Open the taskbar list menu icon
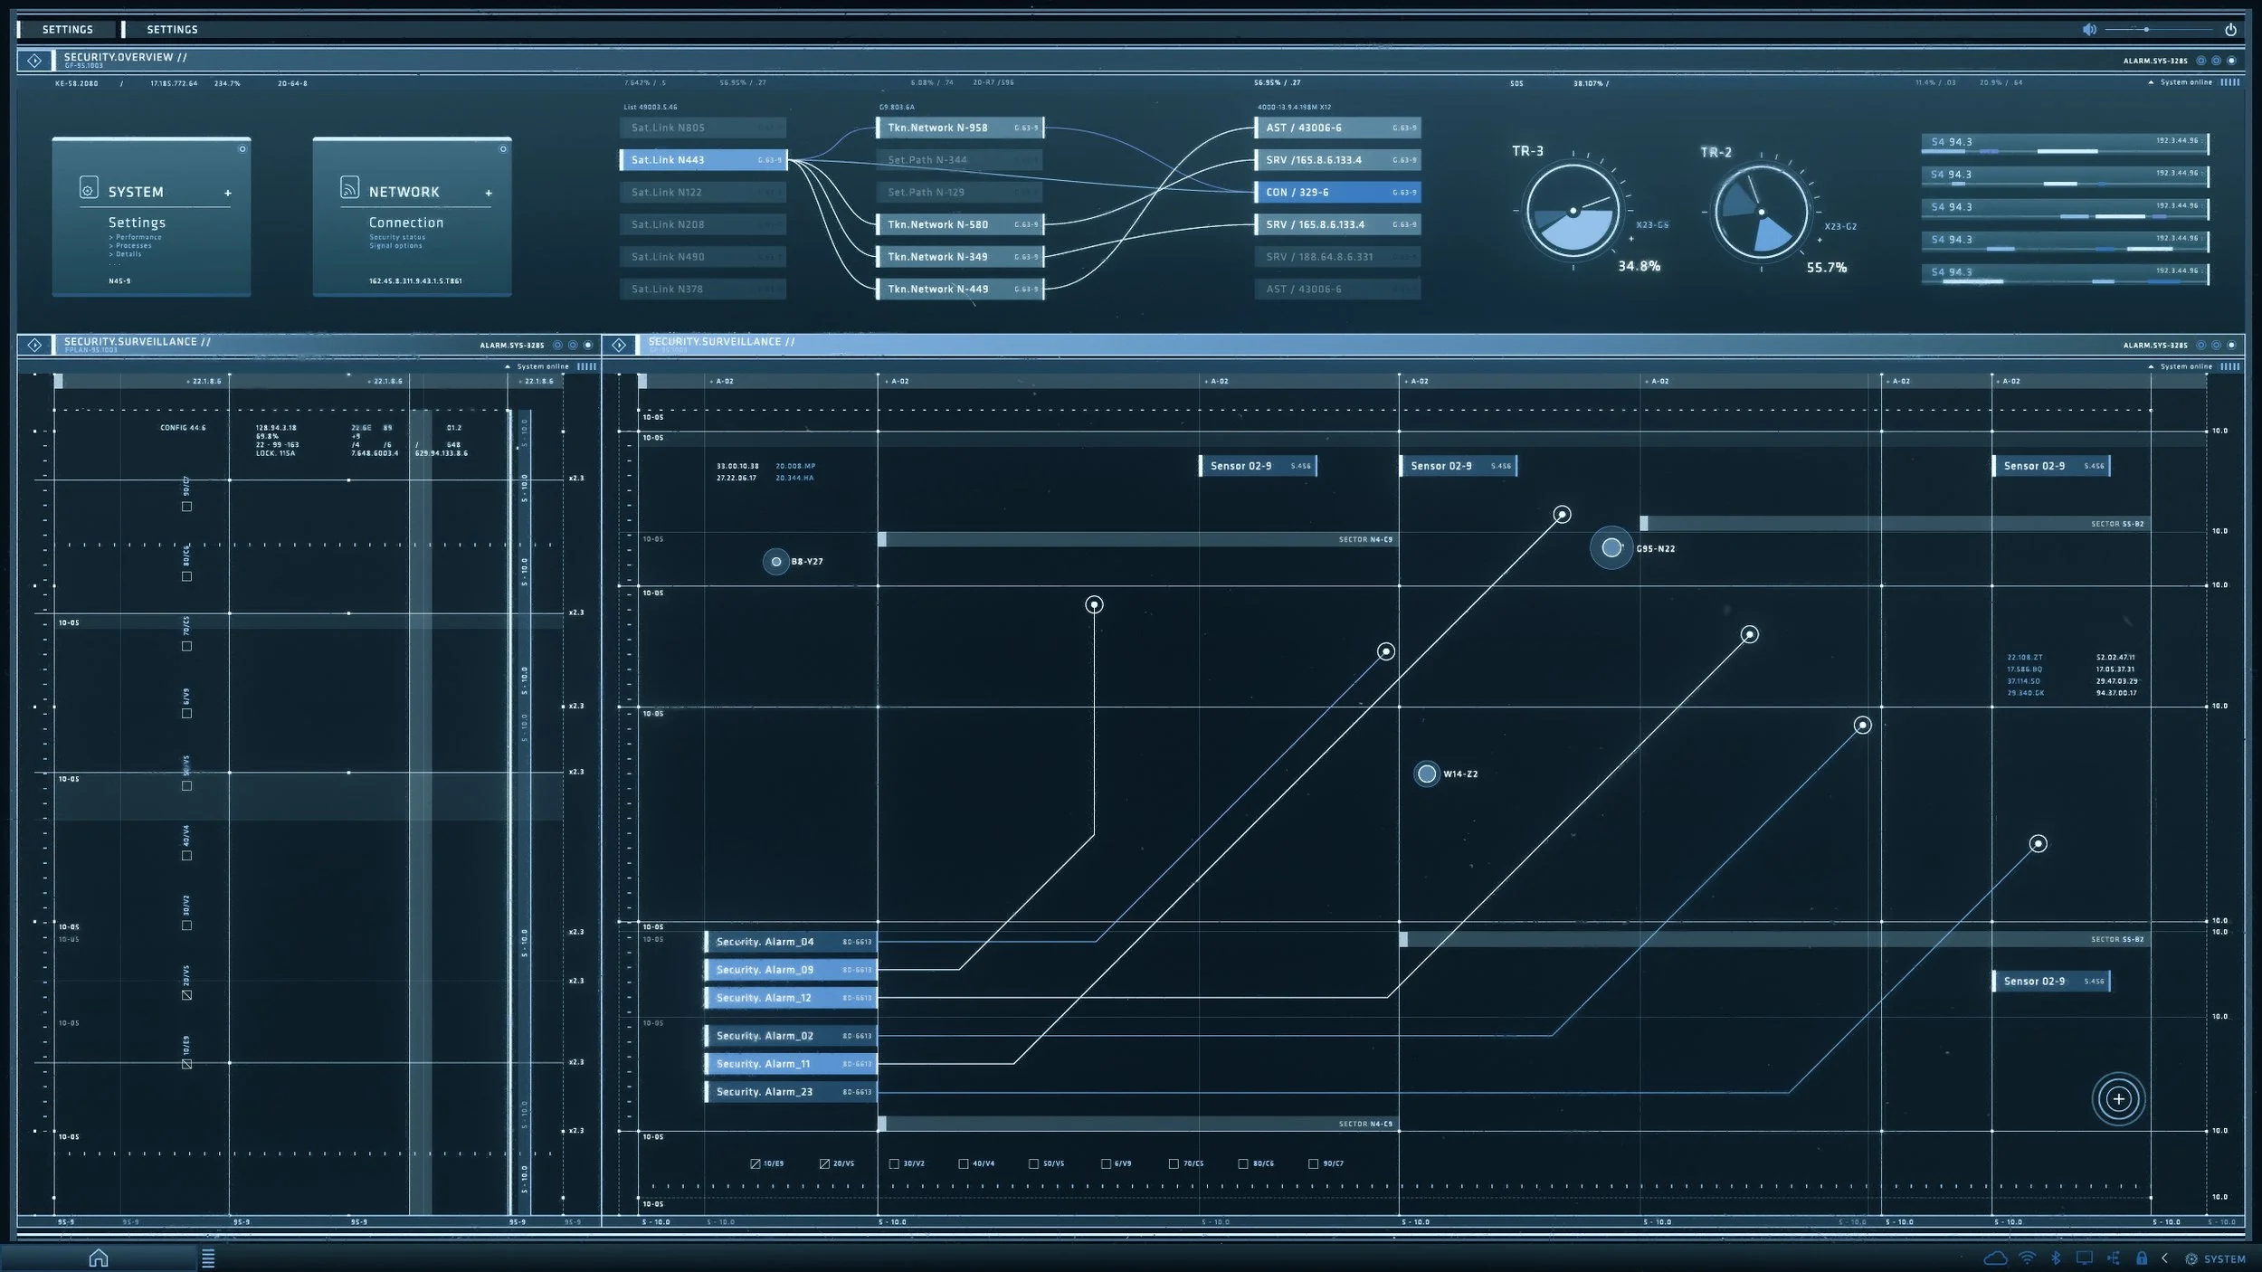Viewport: 2262px width, 1272px height. pos(208,1258)
